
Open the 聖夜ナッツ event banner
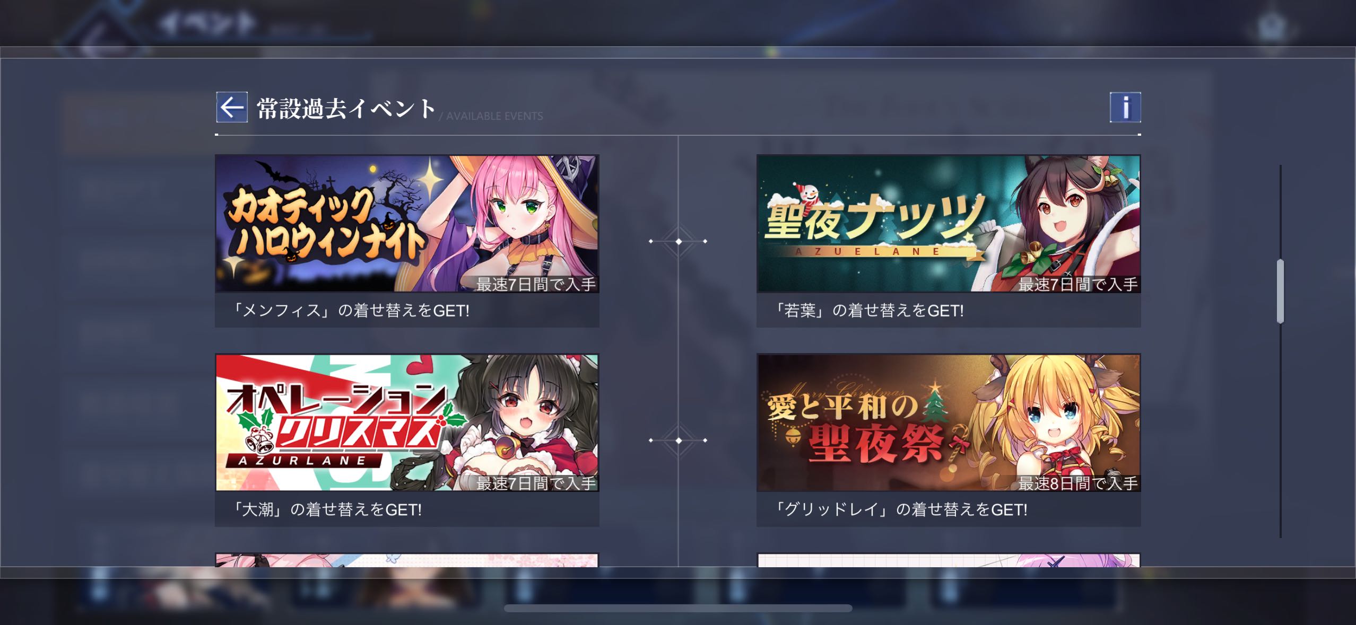pyautogui.click(x=949, y=223)
